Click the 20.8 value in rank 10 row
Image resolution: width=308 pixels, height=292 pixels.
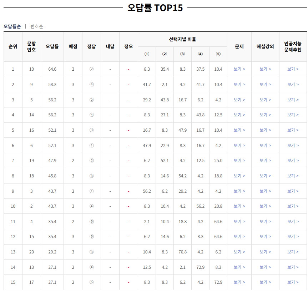point(218,206)
